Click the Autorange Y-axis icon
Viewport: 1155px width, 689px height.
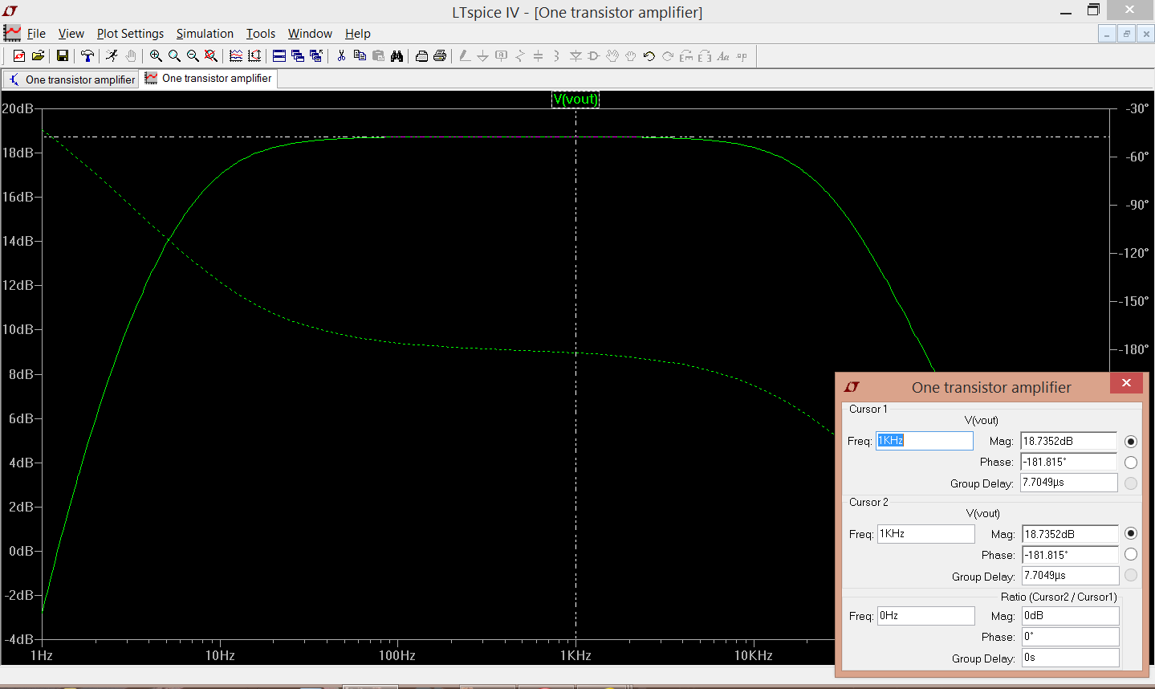click(254, 55)
